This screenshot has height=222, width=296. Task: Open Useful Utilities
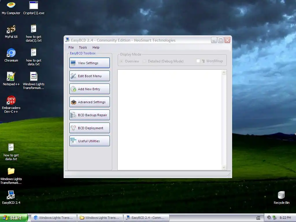click(x=90, y=141)
